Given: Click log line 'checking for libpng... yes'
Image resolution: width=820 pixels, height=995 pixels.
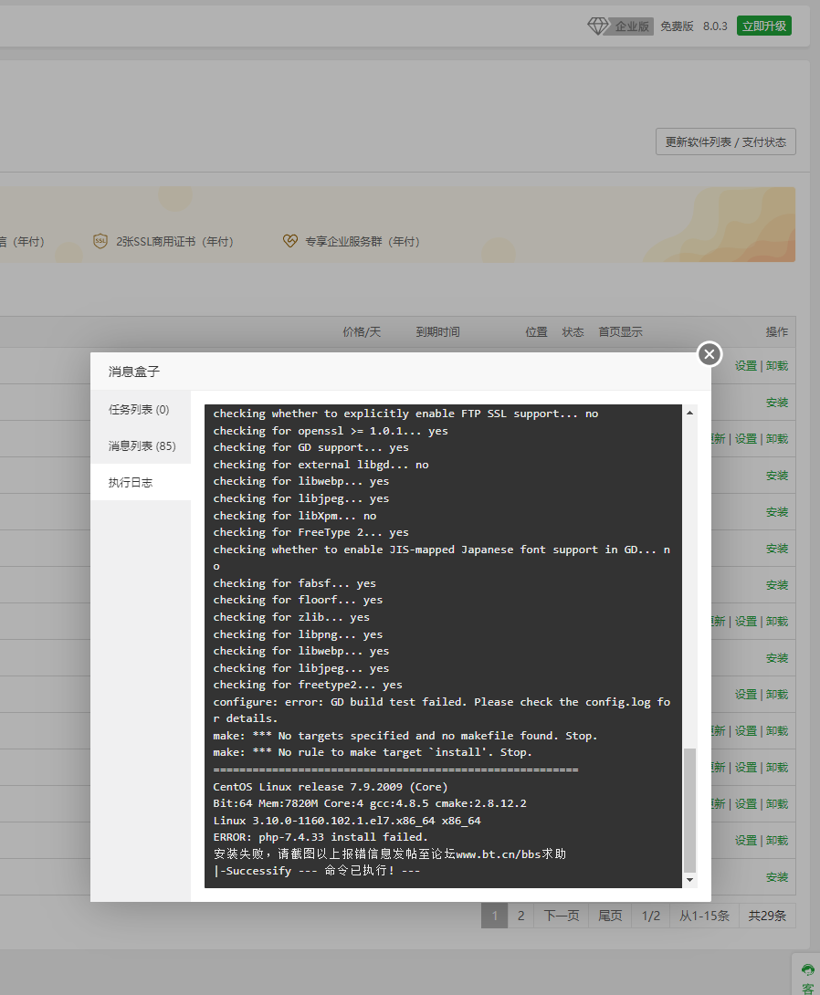Looking at the screenshot, I should pyautogui.click(x=298, y=634).
